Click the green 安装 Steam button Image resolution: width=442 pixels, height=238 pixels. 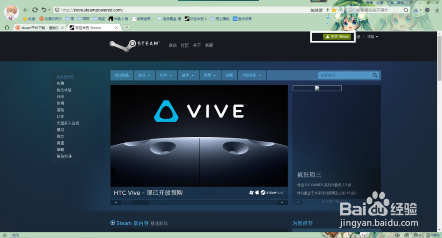tap(337, 37)
